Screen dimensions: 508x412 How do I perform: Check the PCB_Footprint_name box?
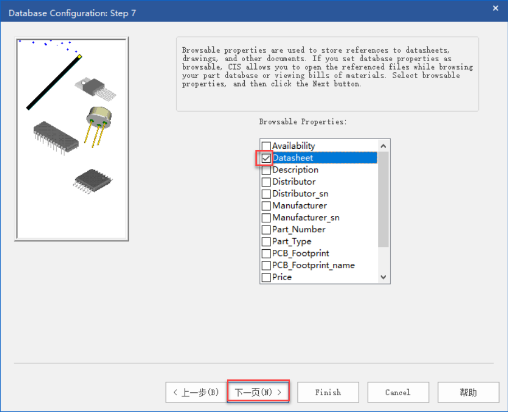266,265
